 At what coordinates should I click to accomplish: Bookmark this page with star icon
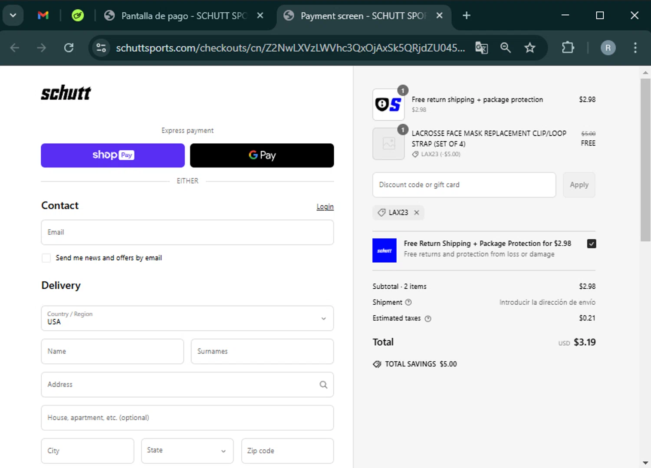coord(530,48)
